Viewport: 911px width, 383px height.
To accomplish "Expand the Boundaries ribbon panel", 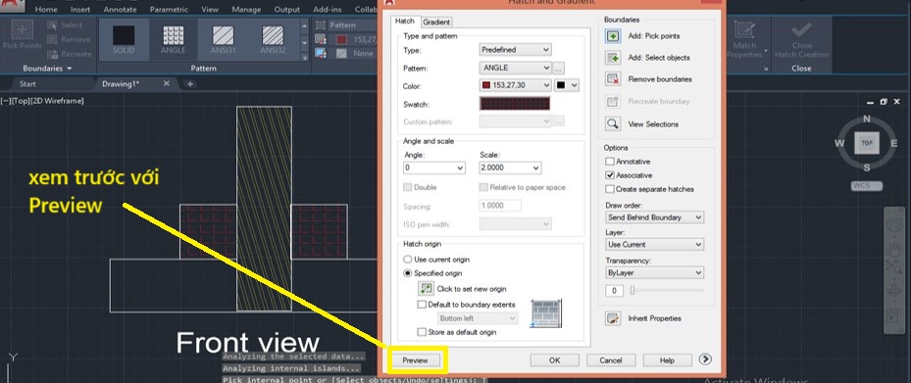I will (47, 69).
